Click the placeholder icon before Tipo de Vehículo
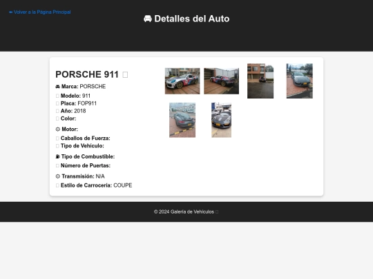Image resolution: width=373 pixels, height=279 pixels. click(57, 146)
